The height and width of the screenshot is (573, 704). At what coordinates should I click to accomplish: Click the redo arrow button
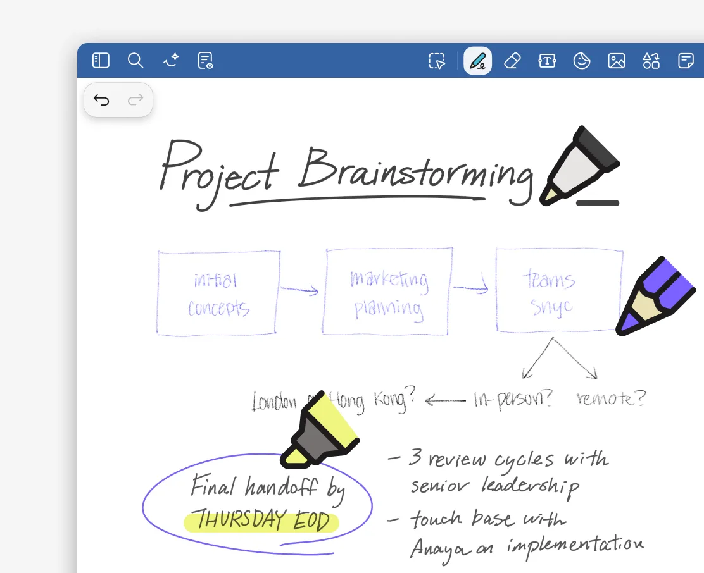pos(135,99)
